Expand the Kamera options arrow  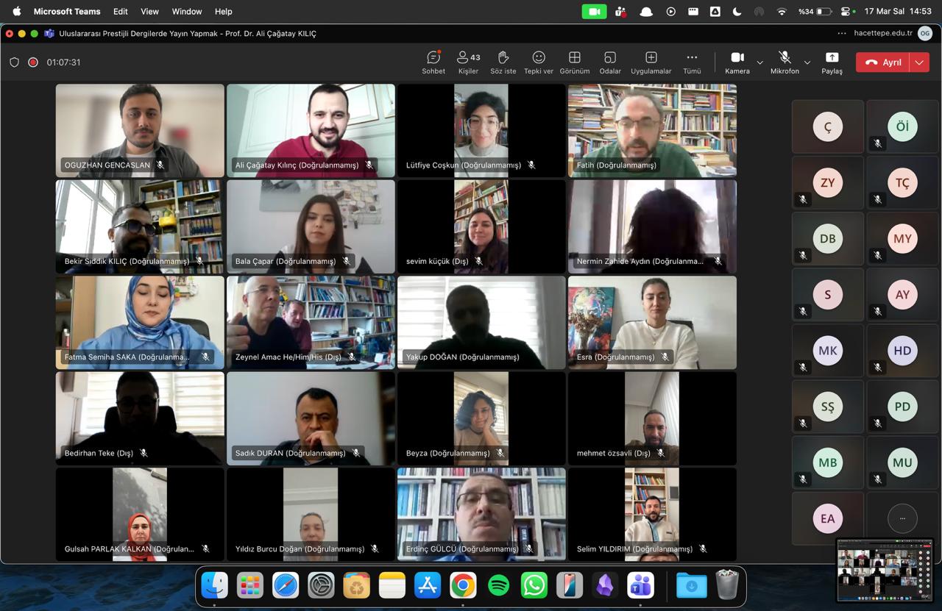pos(759,62)
